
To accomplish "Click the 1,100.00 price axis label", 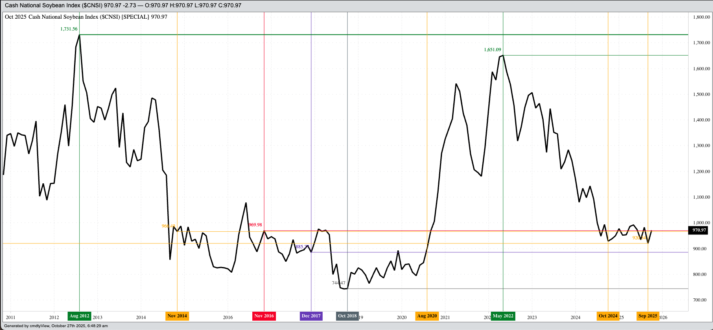I will [701, 197].
